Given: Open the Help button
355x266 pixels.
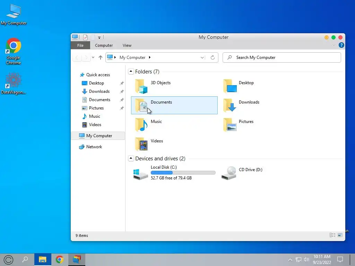Looking at the screenshot, I should tap(341, 45).
